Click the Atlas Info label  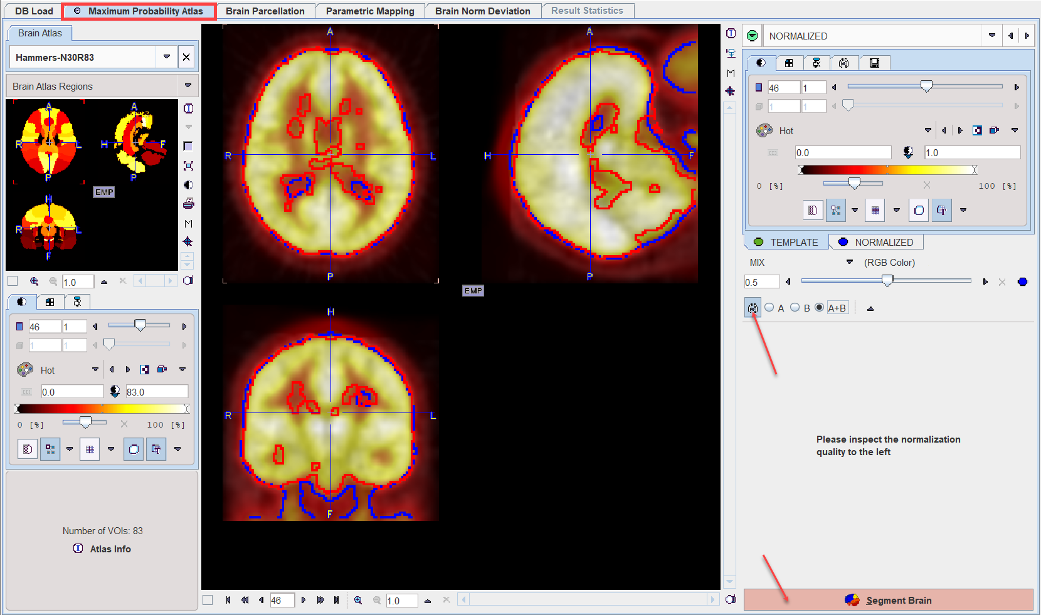pyautogui.click(x=110, y=549)
